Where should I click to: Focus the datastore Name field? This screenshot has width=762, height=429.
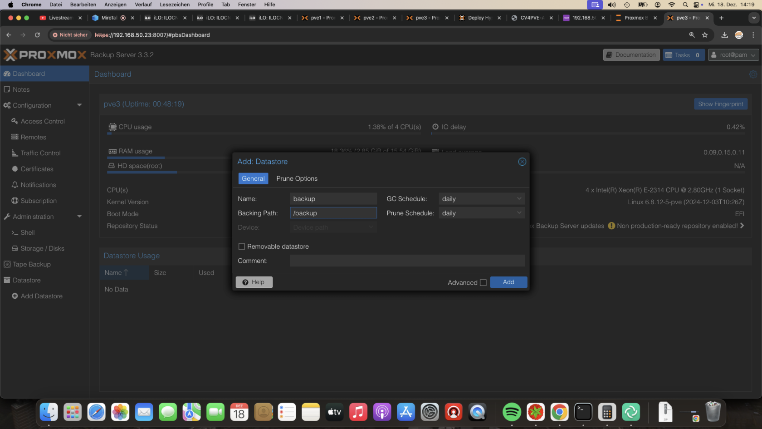(x=333, y=199)
